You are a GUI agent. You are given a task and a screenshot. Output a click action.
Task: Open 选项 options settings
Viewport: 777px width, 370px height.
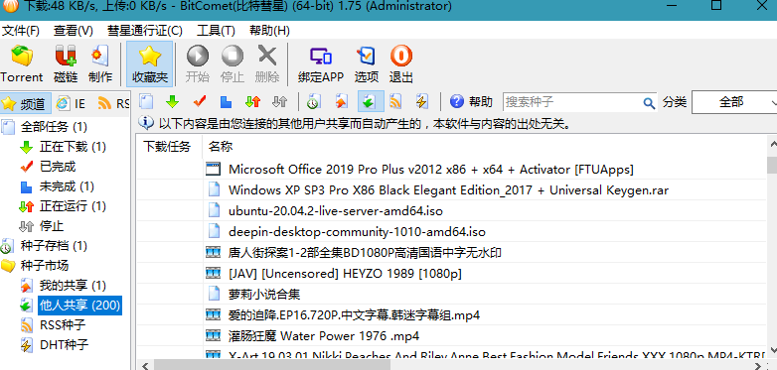367,63
